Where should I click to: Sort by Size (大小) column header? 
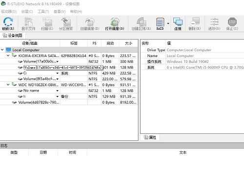pyautogui.click(x=128, y=43)
